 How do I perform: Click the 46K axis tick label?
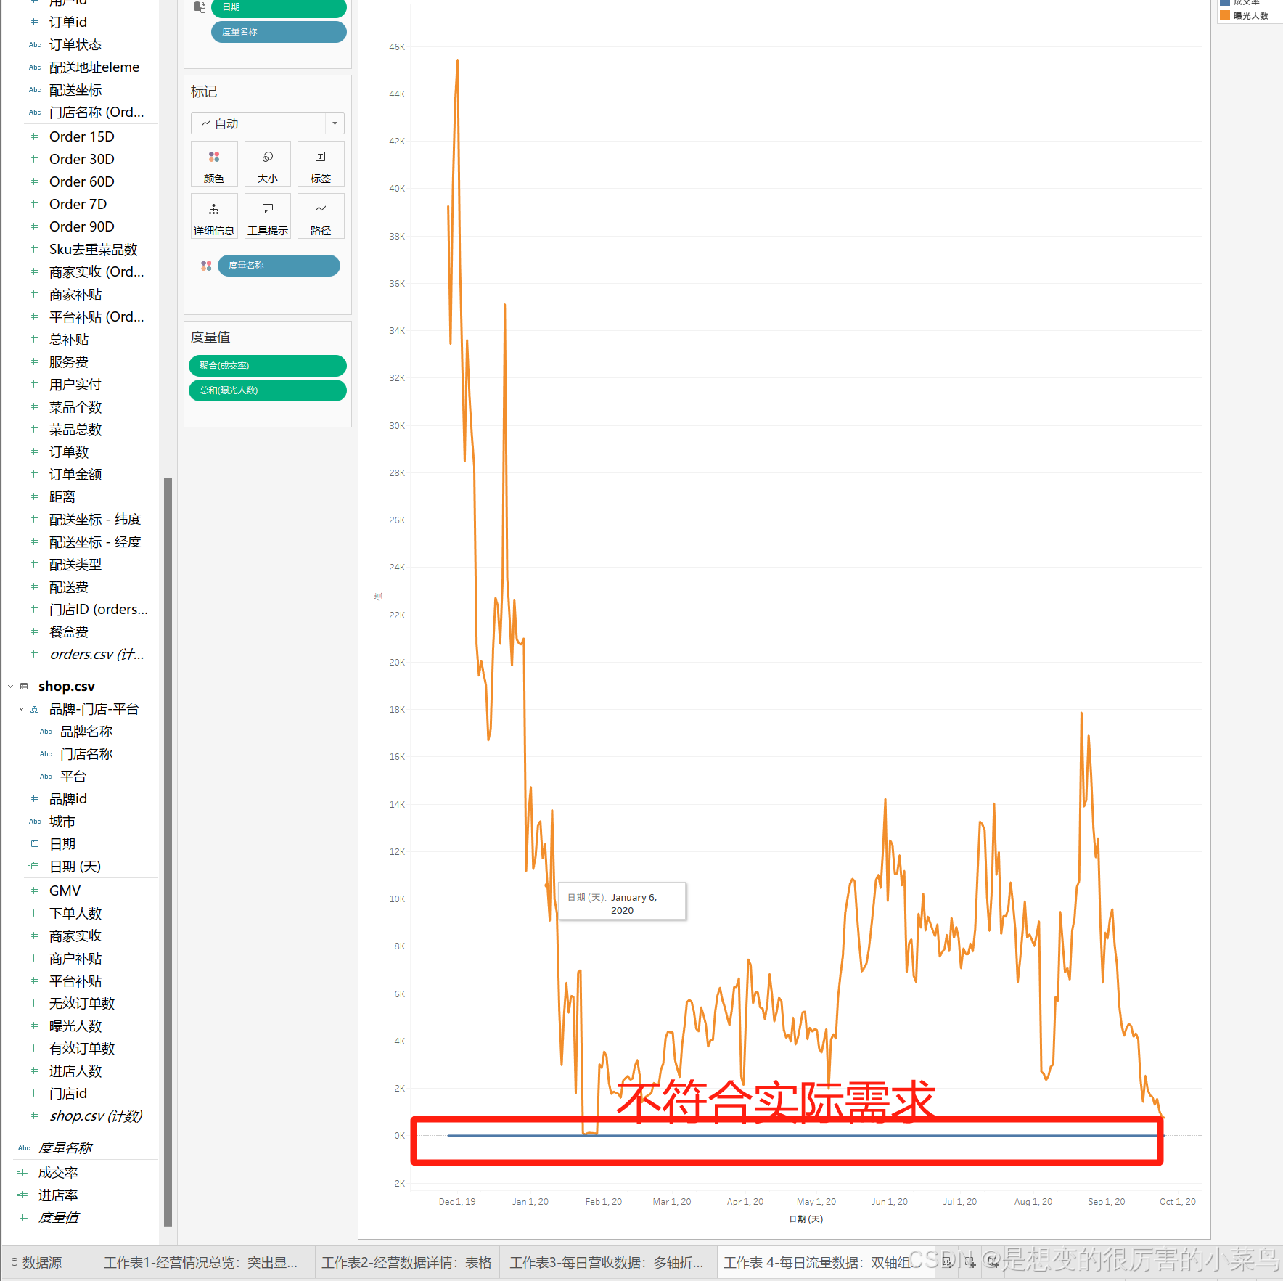397,47
